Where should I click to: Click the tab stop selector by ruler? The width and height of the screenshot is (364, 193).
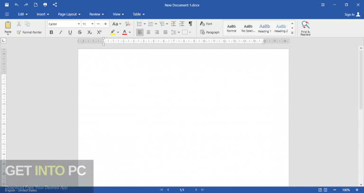3,41
